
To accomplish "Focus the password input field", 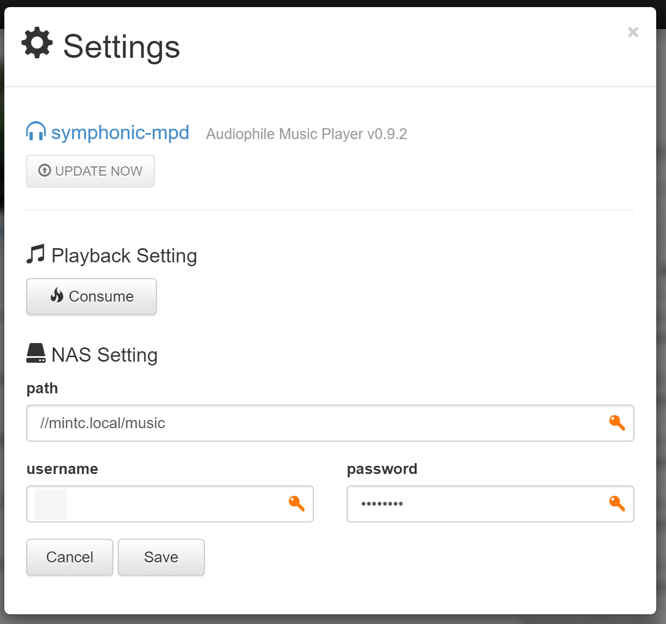I will click(x=491, y=504).
